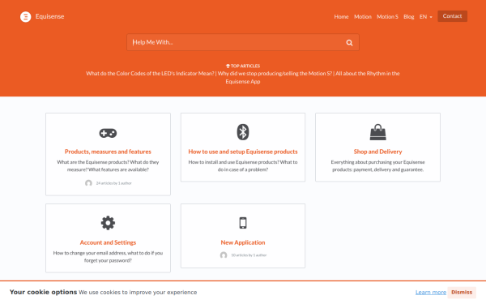Click the shopping bag icon
The height and width of the screenshot is (304, 486).
[x=377, y=132]
